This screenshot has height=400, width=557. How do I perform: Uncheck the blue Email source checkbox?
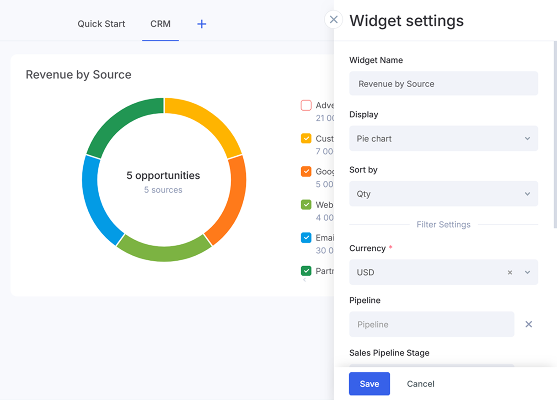pos(306,238)
